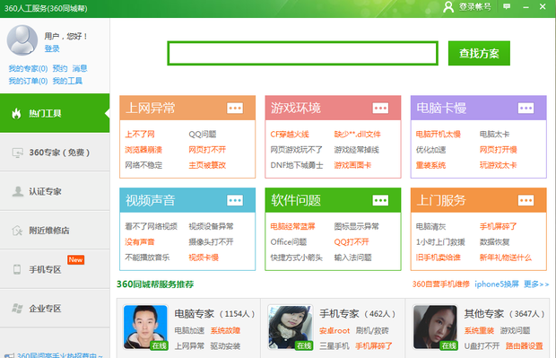Open 我的专家(0) link
Viewport: 556px width, 358px height.
pyautogui.click(x=28, y=68)
